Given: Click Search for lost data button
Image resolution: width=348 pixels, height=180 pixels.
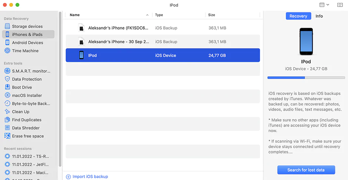Looking at the screenshot, I should [306, 170].
